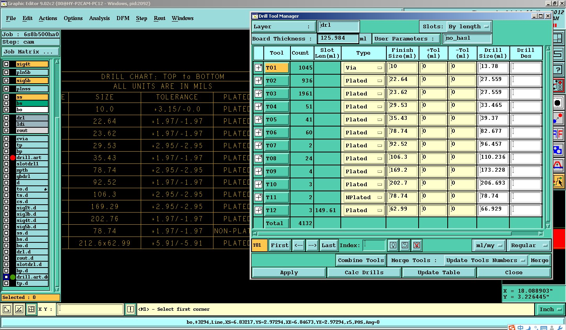Click the Index input field
Screen dimensions: 566x330
(x=374, y=245)
